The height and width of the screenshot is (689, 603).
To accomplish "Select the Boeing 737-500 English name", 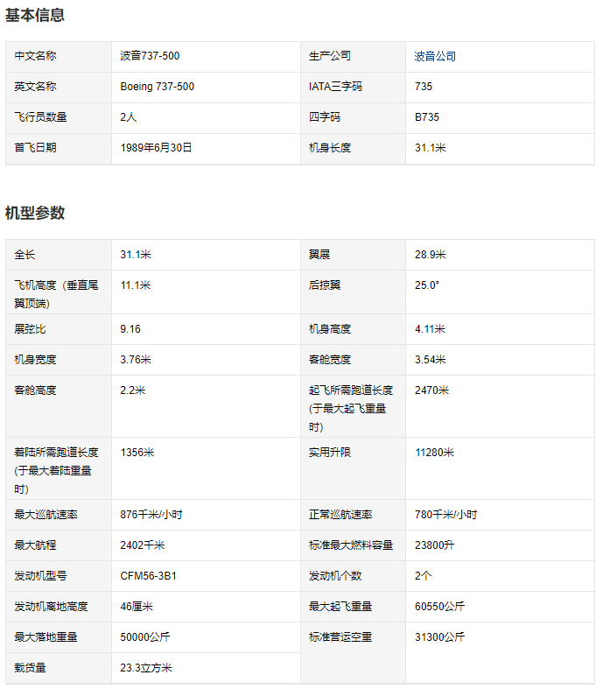I will tap(158, 87).
